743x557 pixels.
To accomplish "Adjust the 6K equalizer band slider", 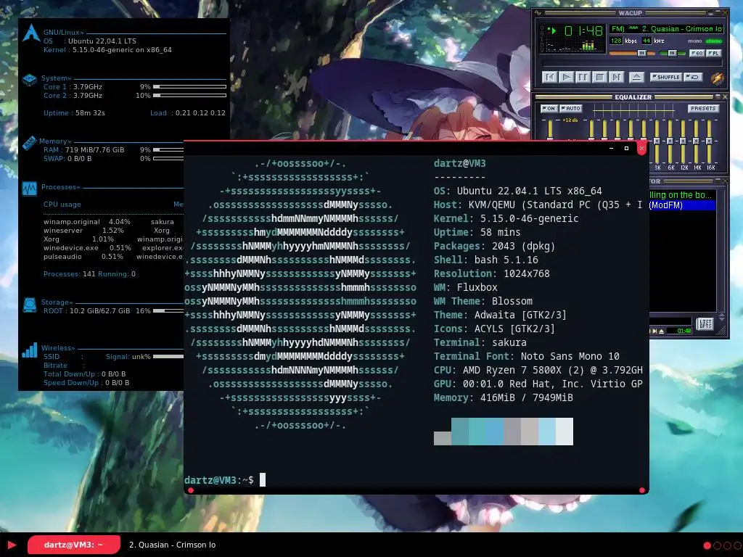I will pyautogui.click(x=670, y=141).
